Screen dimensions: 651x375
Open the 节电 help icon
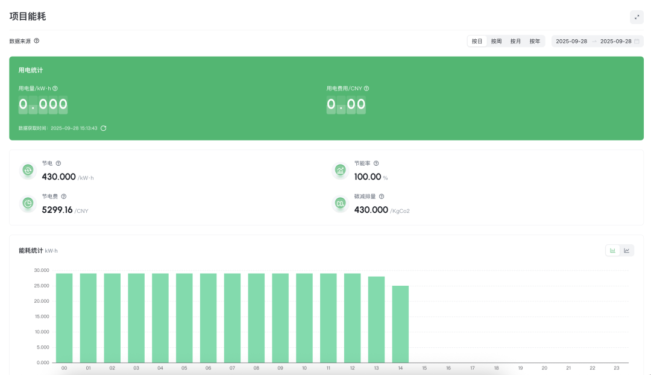pyautogui.click(x=58, y=163)
